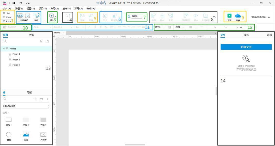The width and height of the screenshot is (275, 146).
Task: Click the 预览 preview play button
Action: (229, 16)
